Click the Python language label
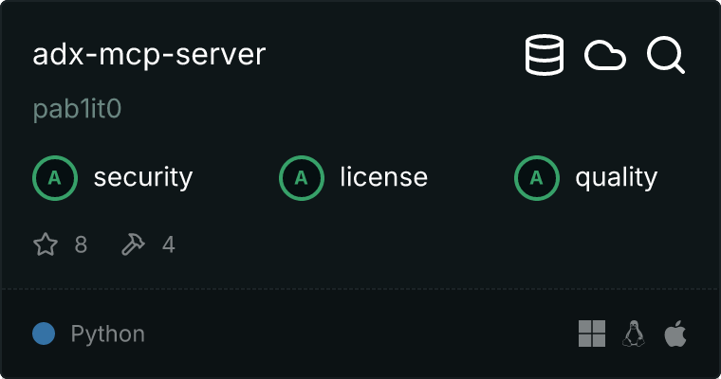The width and height of the screenshot is (721, 379). pyautogui.click(x=108, y=334)
